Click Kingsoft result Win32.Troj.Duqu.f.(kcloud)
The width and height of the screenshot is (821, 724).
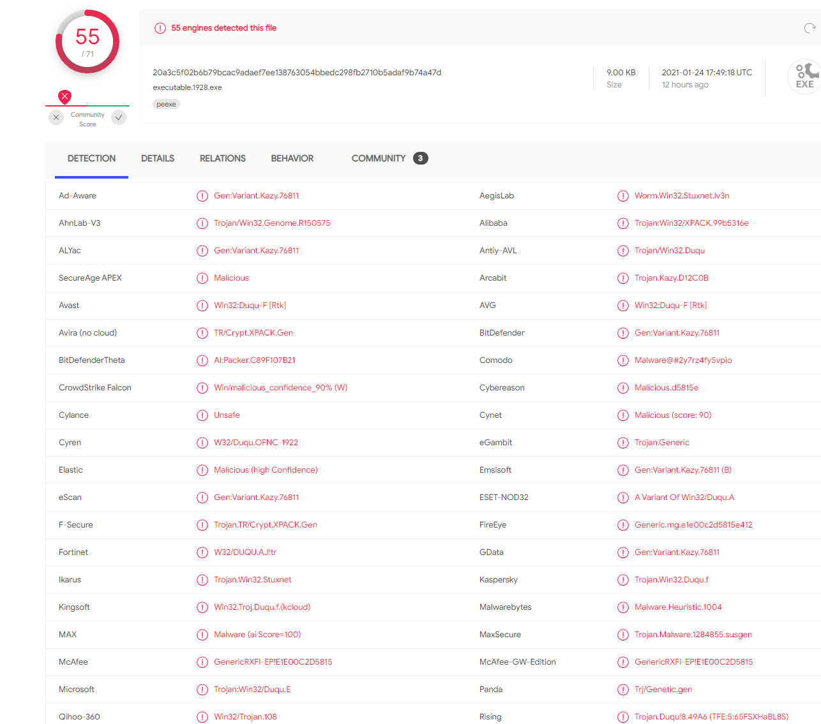262,607
